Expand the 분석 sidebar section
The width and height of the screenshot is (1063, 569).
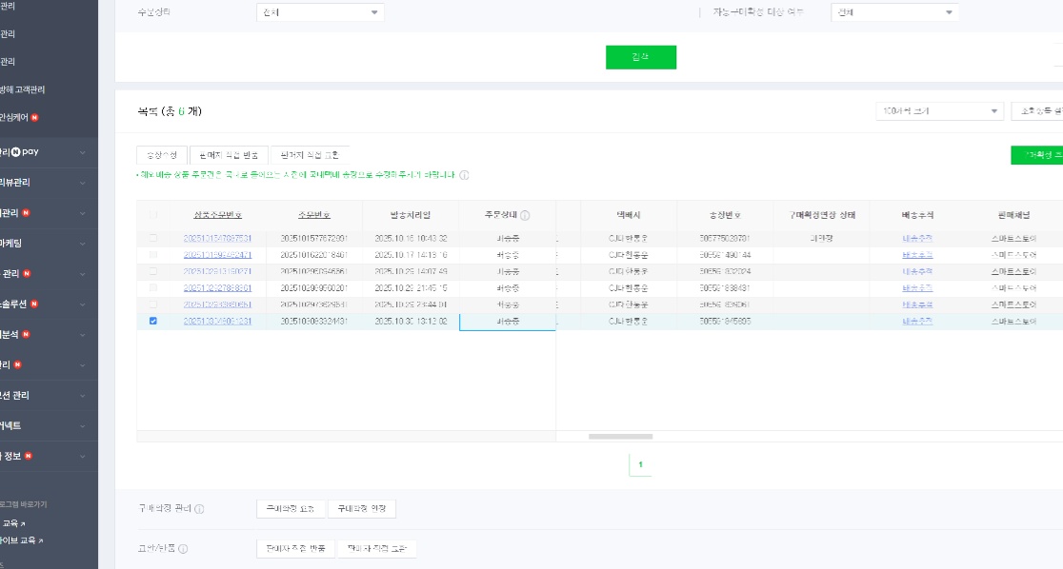(x=83, y=335)
